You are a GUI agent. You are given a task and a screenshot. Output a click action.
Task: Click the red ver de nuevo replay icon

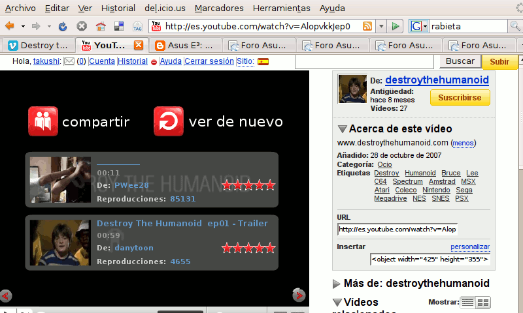169,121
